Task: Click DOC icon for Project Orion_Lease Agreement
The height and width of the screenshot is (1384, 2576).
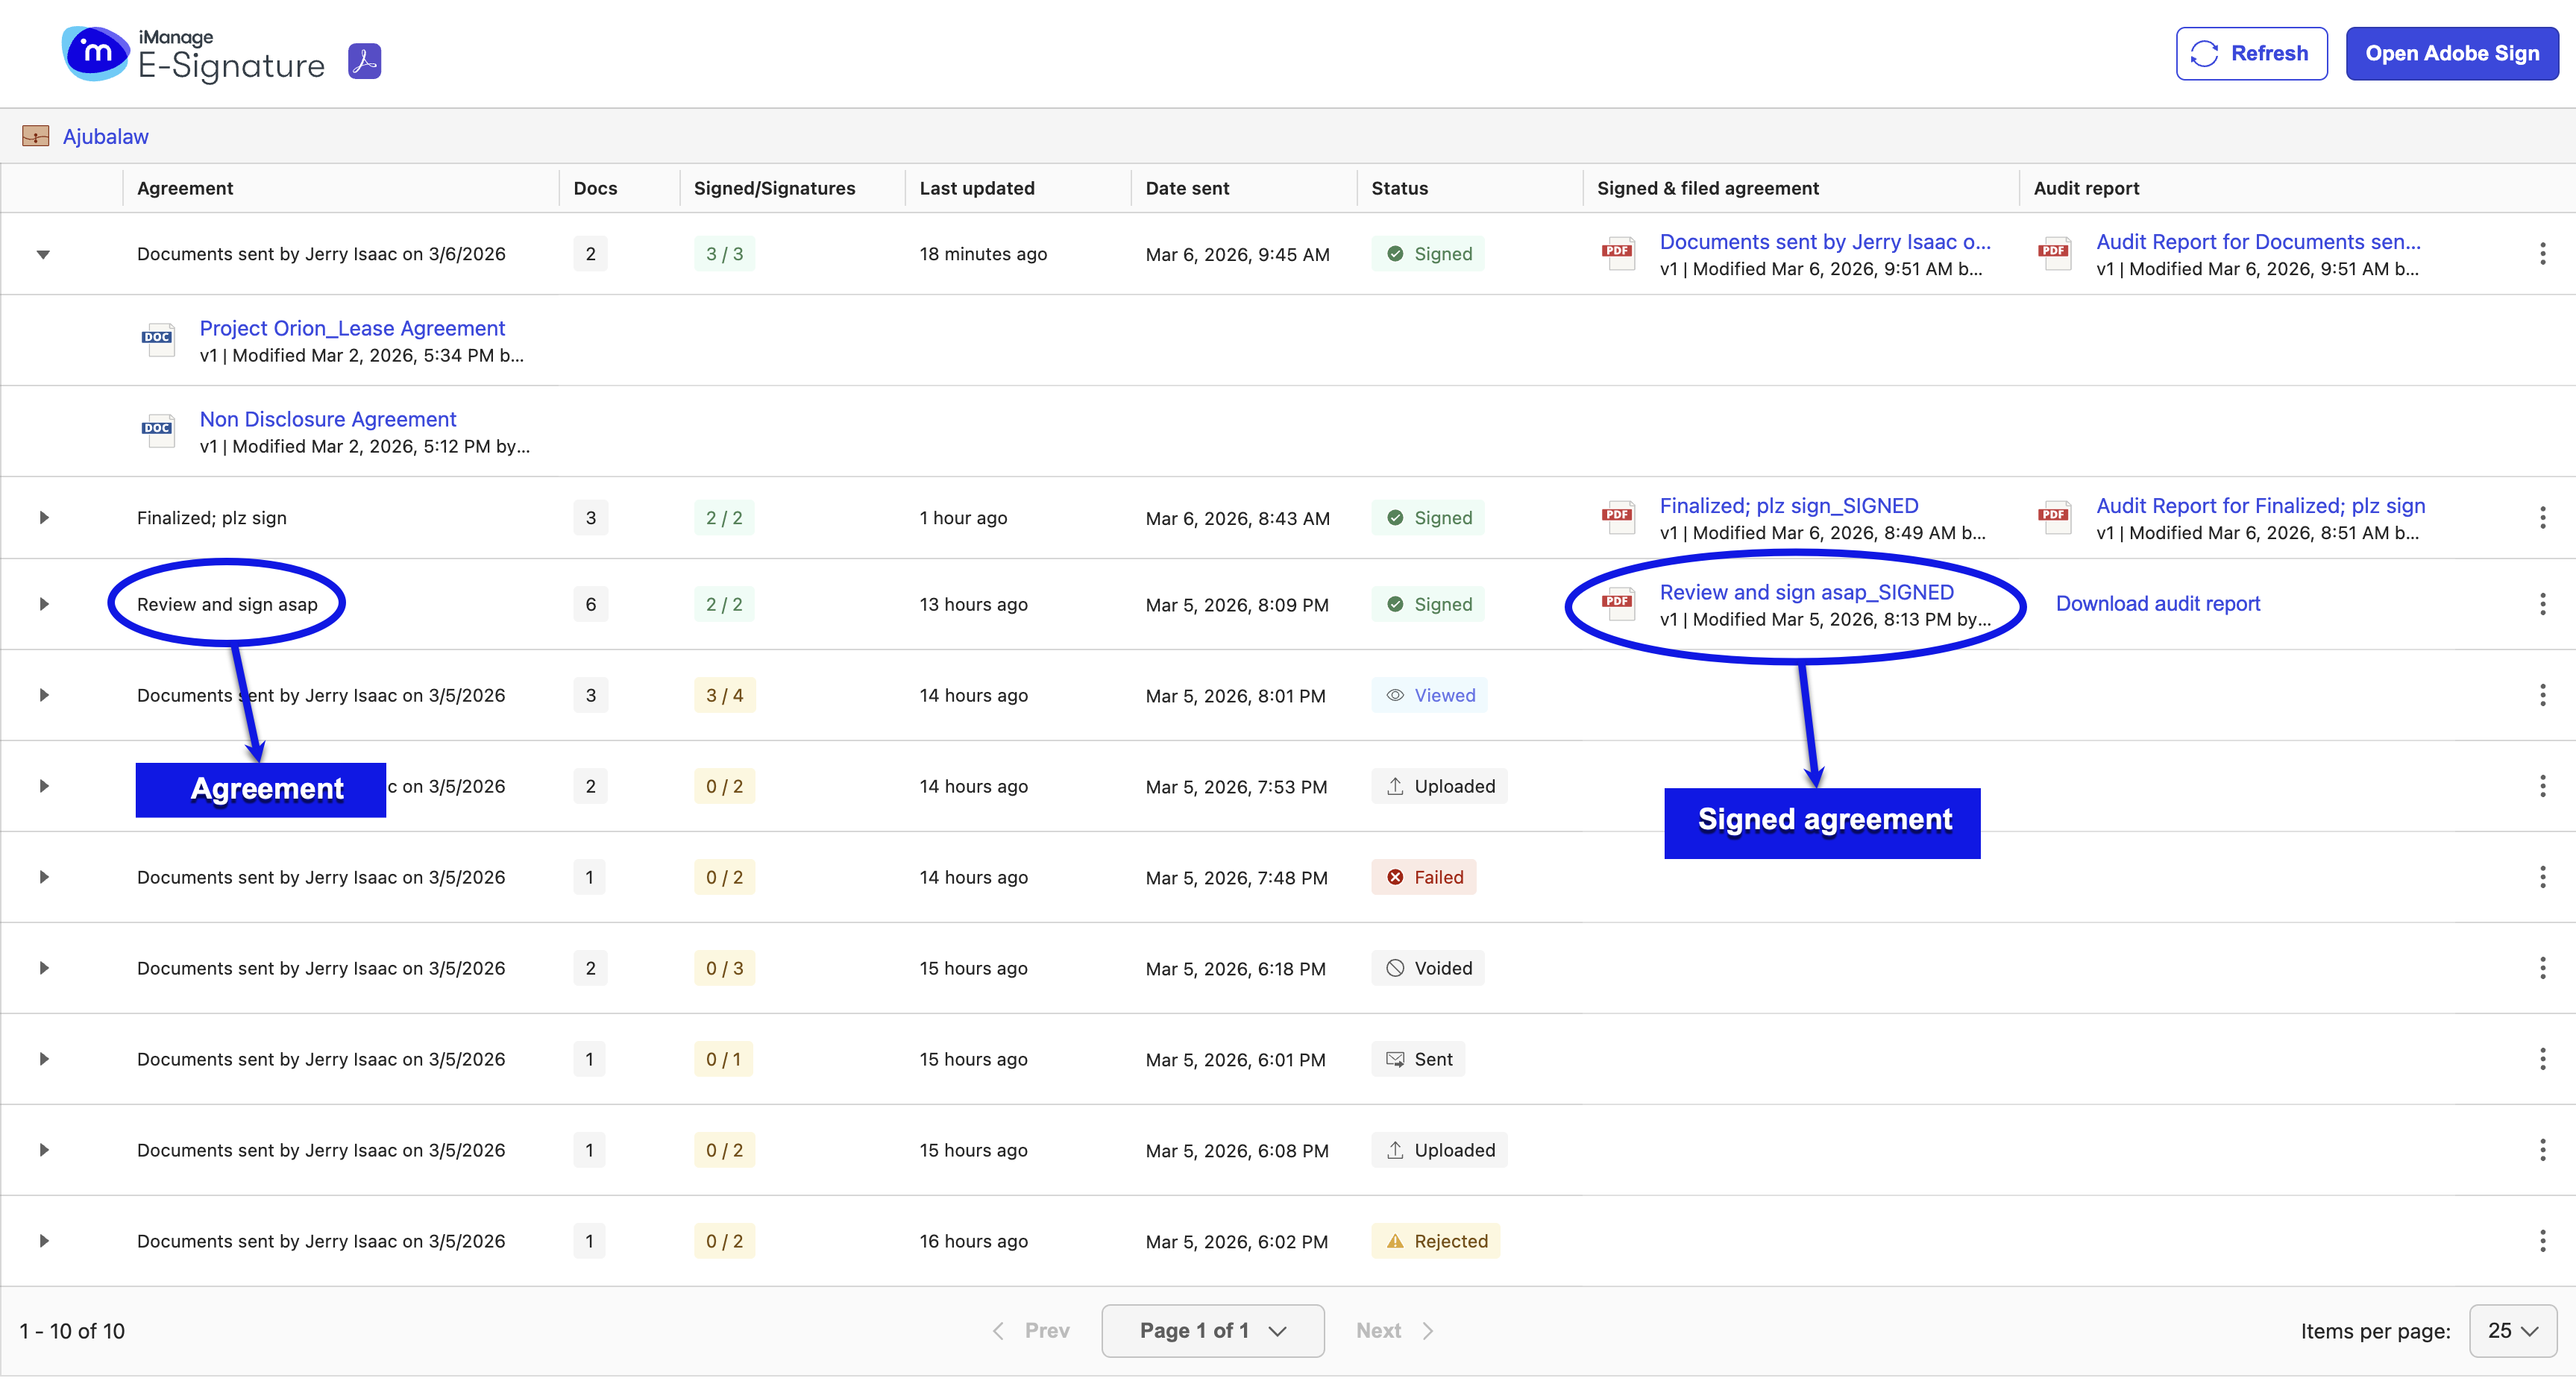Action: pyautogui.click(x=158, y=340)
